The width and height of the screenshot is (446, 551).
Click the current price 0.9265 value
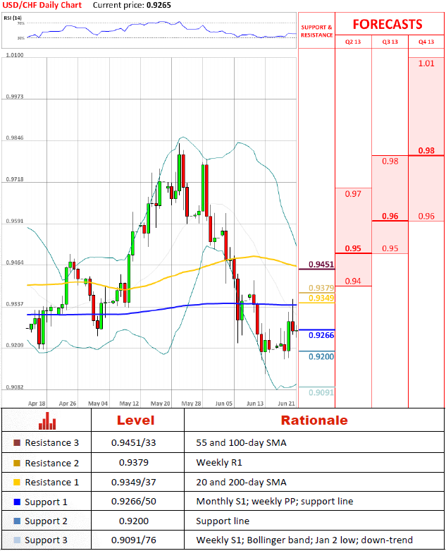159,5
